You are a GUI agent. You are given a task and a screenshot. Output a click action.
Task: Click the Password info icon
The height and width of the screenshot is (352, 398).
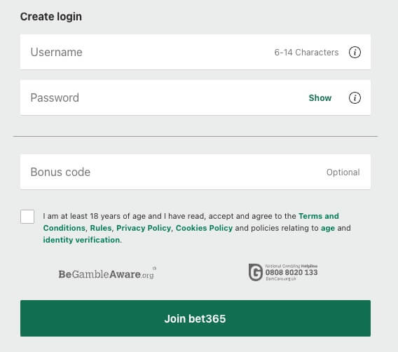[355, 97]
